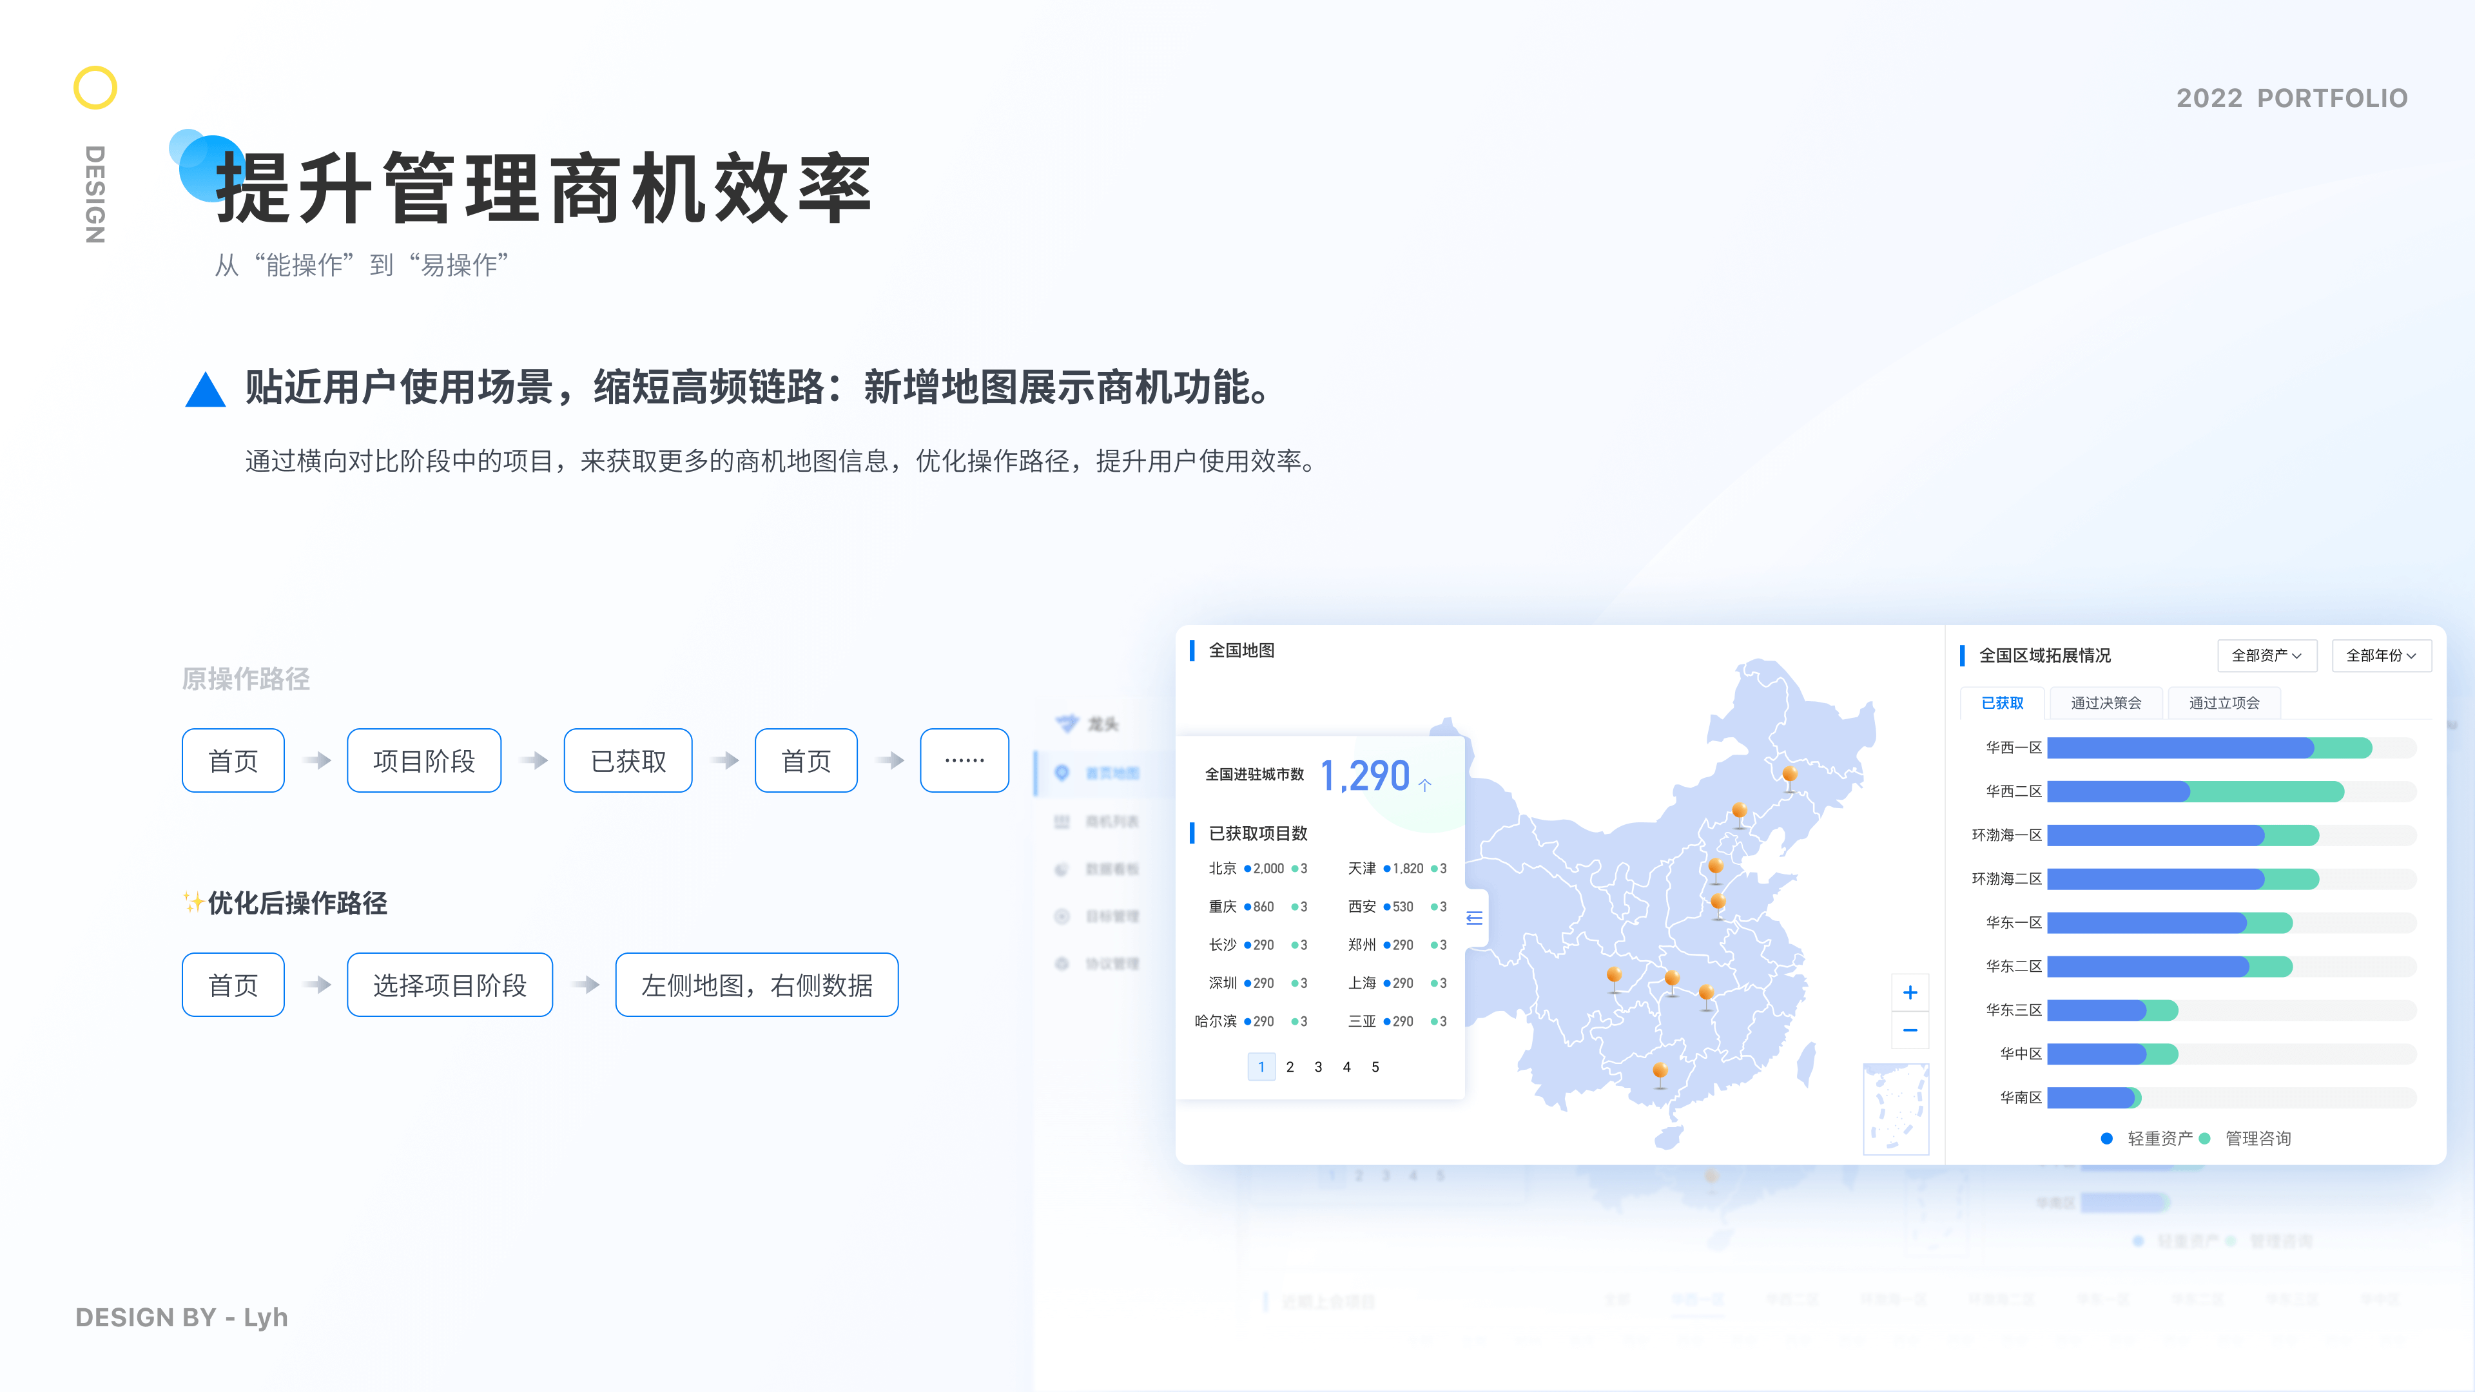Select the 三亚 290 row
The height and width of the screenshot is (1392, 2475).
pos(1397,1021)
